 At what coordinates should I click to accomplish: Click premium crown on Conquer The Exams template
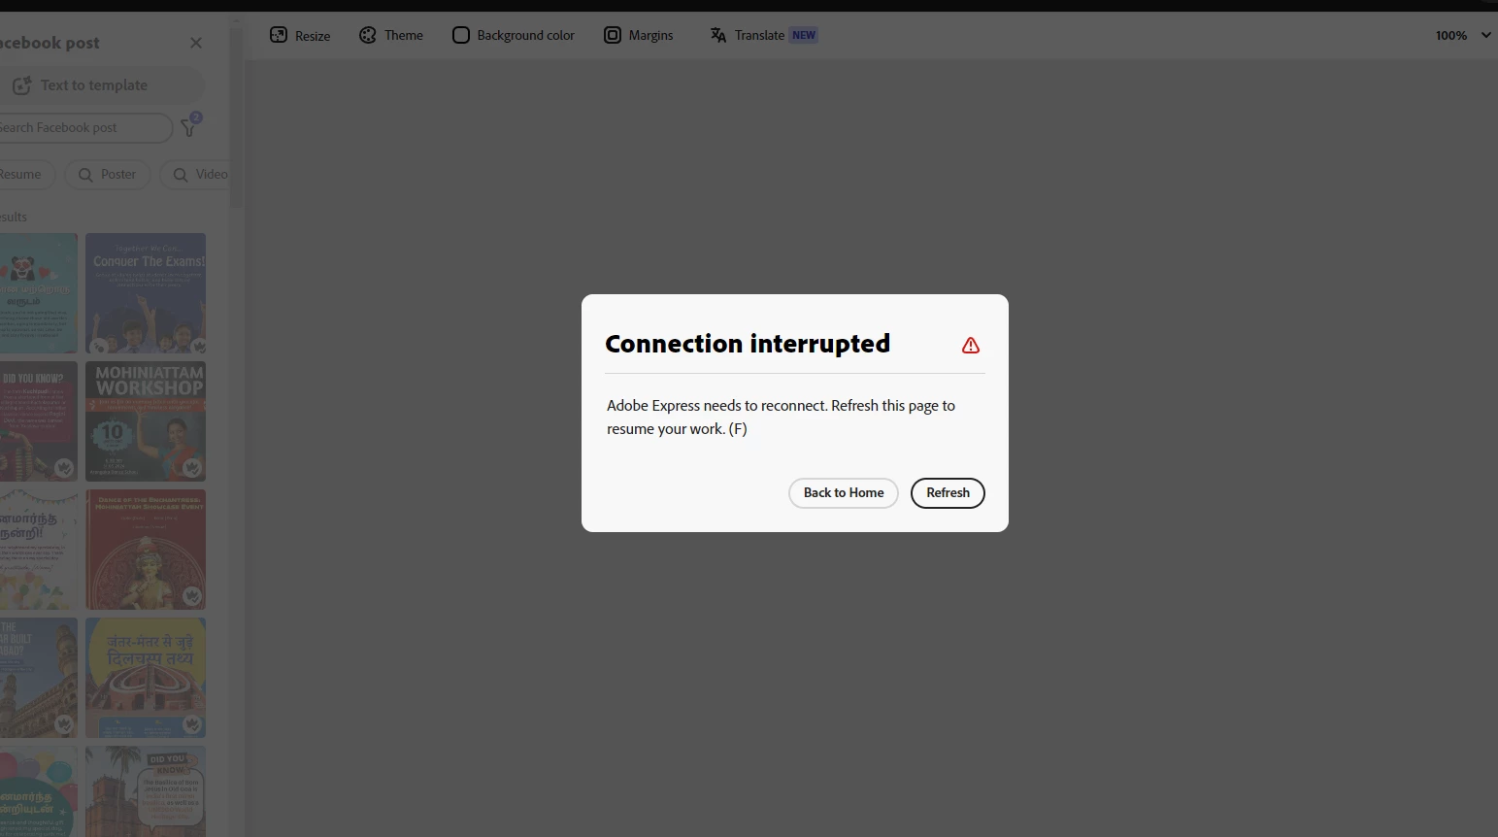[x=199, y=347]
